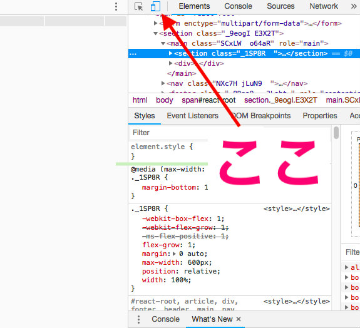Screen dimensions: 360x328
Task: Open more DevTools tabs chevron
Action: (354, 6)
